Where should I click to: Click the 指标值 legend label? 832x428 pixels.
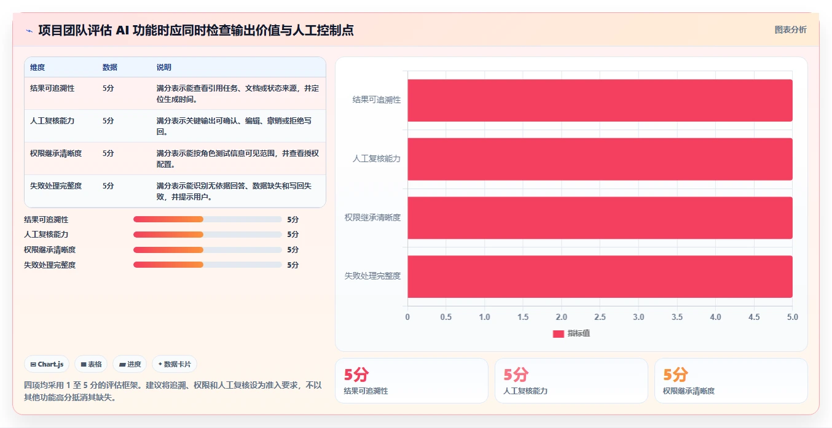tap(579, 333)
